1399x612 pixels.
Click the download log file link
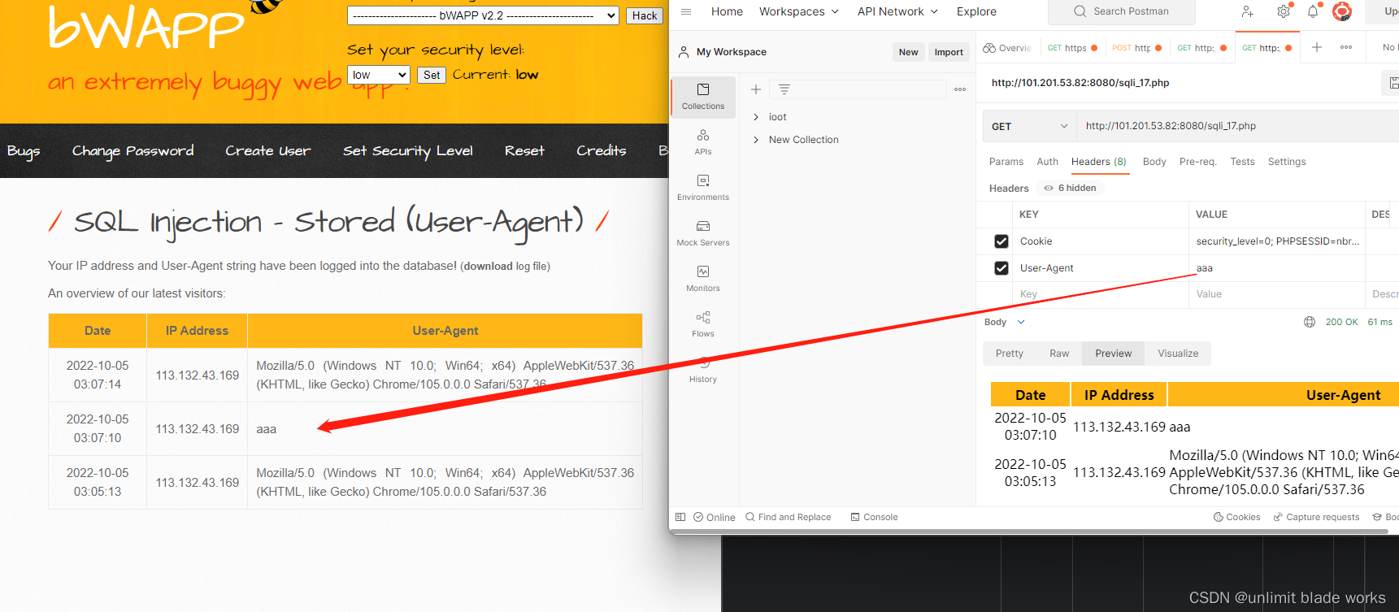point(489,266)
